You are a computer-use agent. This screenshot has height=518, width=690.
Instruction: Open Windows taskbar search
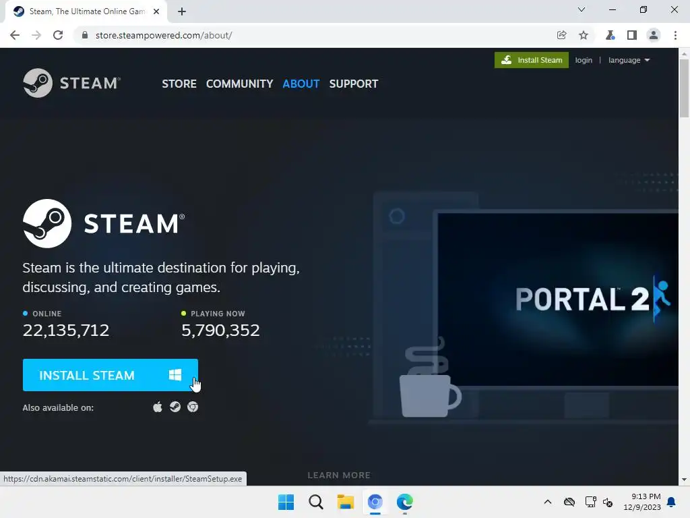[x=316, y=502]
